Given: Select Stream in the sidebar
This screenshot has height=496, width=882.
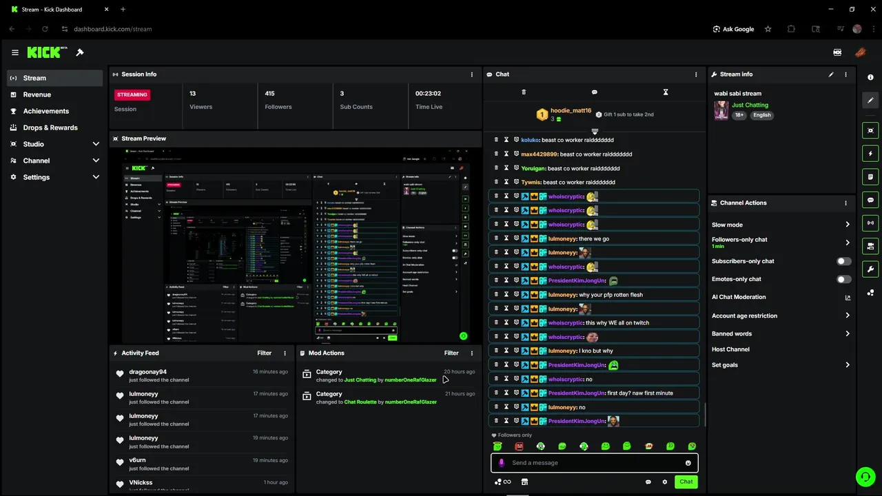Looking at the screenshot, I should click(x=55, y=78).
